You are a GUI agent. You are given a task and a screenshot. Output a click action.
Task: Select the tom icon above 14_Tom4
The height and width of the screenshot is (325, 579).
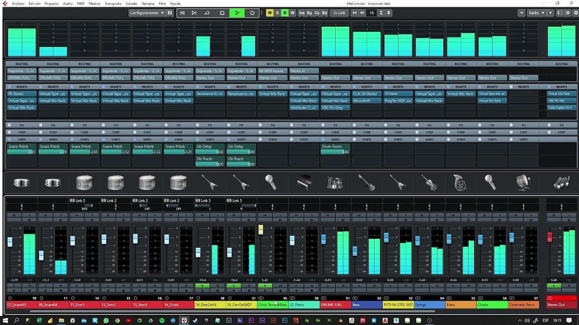click(178, 183)
